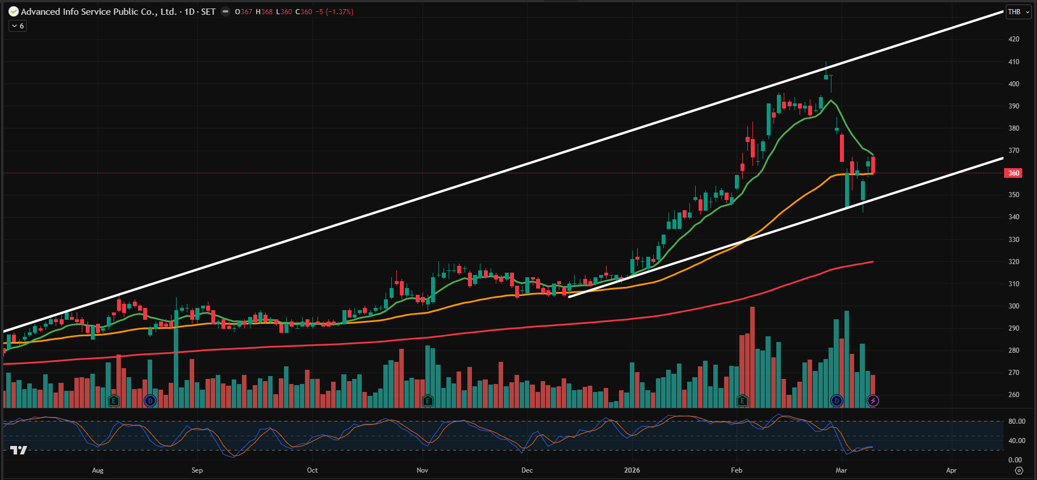The image size is (1037, 480).
Task: Open chart settings hexagon gear icon
Action: click(x=1019, y=470)
